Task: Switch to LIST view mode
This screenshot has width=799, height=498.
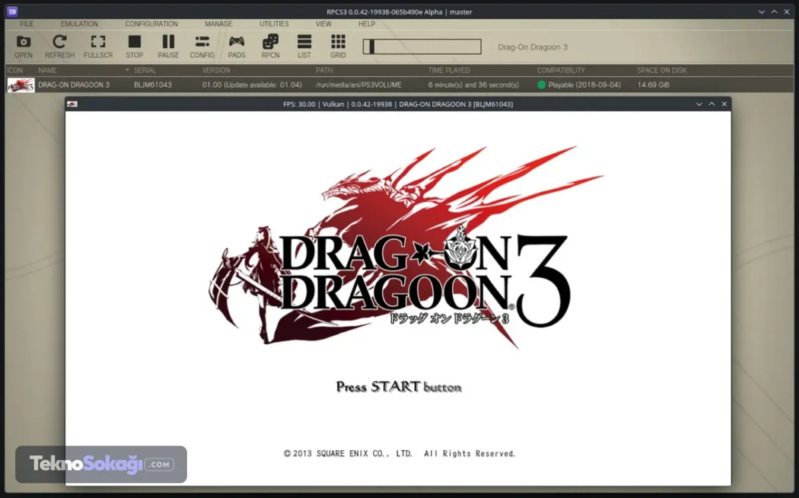Action: tap(304, 47)
